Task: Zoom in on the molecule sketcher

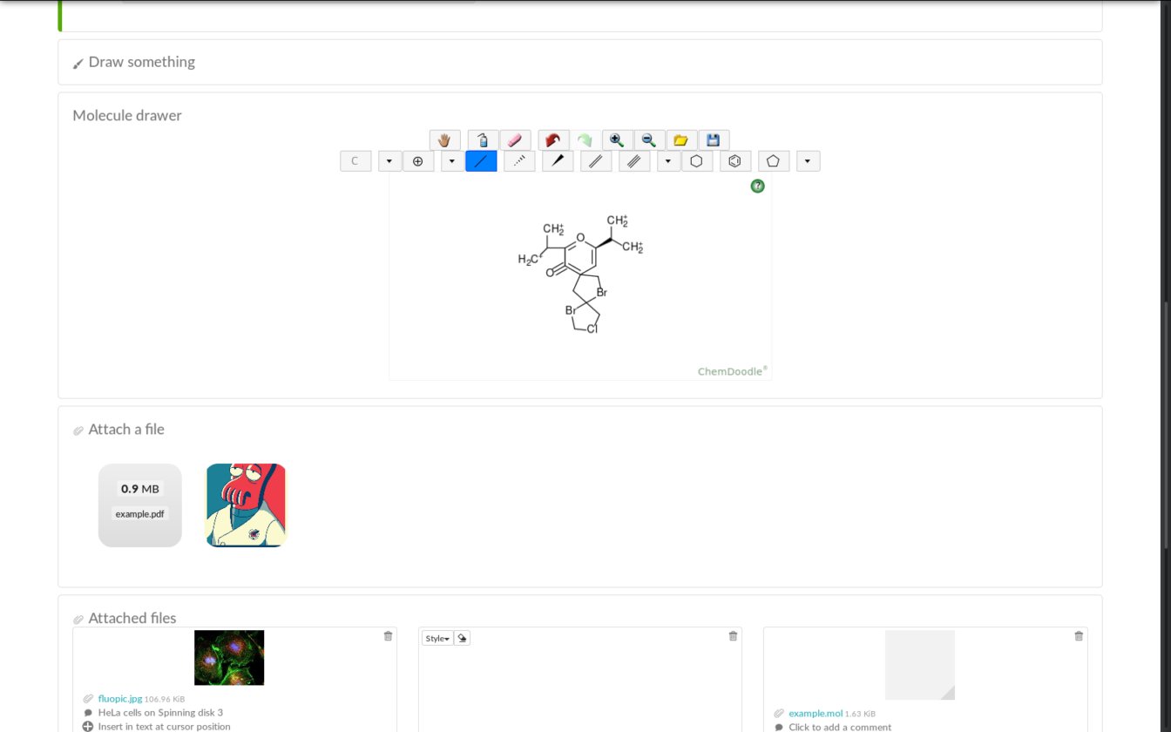Action: click(x=618, y=140)
